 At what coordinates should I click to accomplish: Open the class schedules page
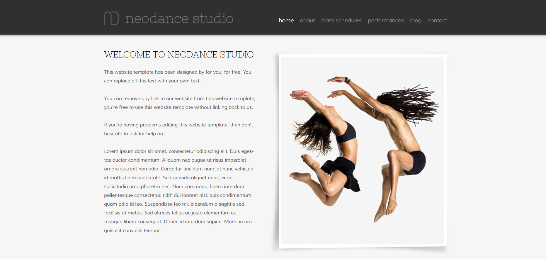tap(341, 21)
